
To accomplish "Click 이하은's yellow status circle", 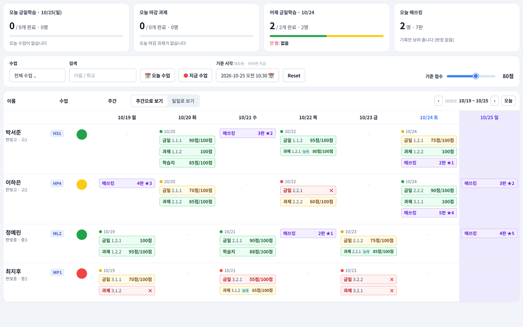I will tap(82, 184).
